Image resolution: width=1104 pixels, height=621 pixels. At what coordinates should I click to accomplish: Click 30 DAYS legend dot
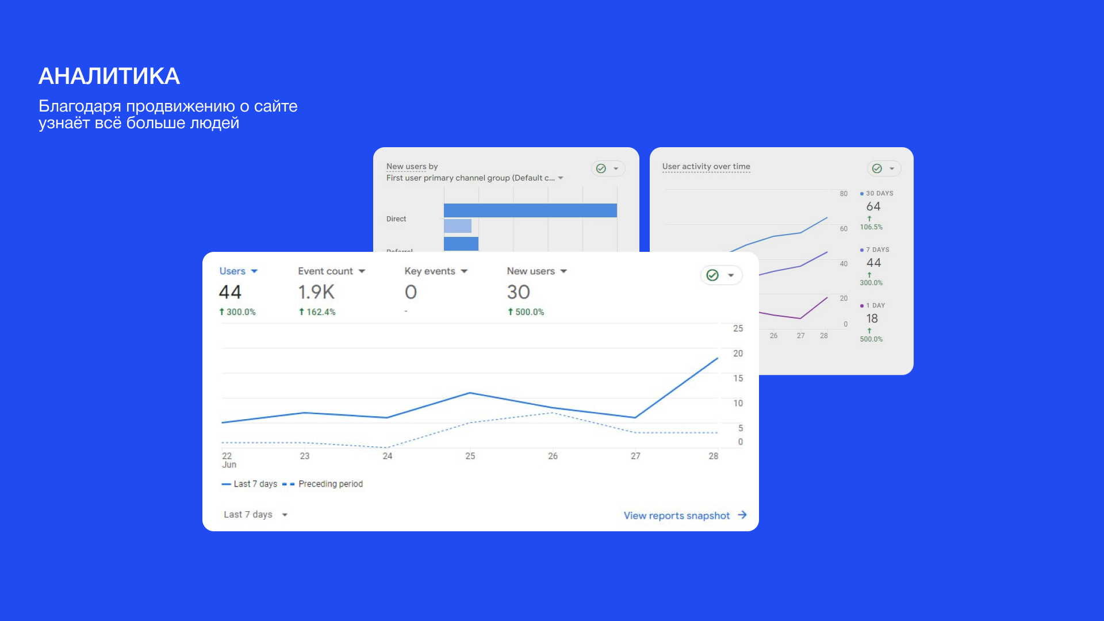pyautogui.click(x=861, y=194)
